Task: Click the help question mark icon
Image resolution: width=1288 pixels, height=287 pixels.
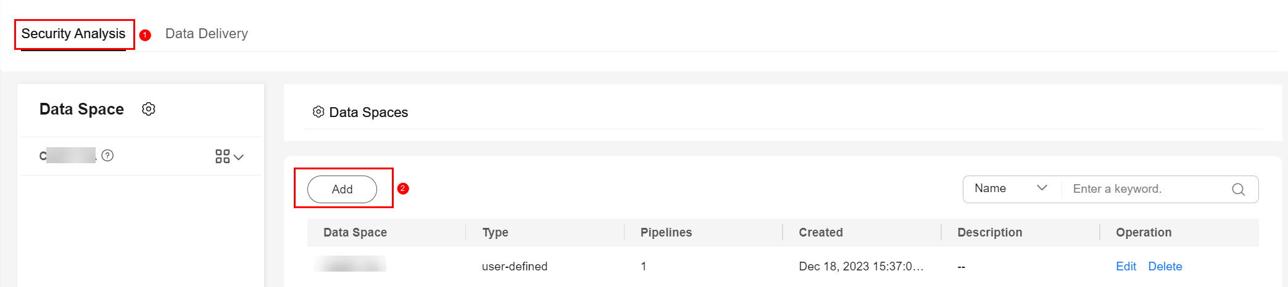Action: pyautogui.click(x=107, y=155)
